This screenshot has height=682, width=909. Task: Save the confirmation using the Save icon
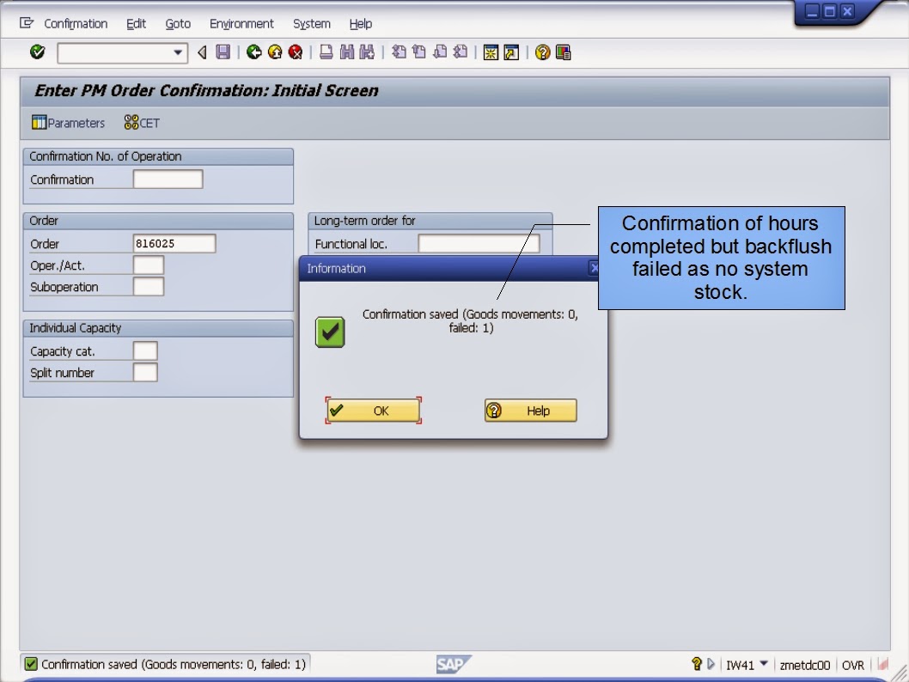(223, 52)
